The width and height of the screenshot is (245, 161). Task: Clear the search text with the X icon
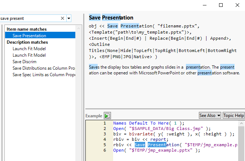tap(62, 18)
